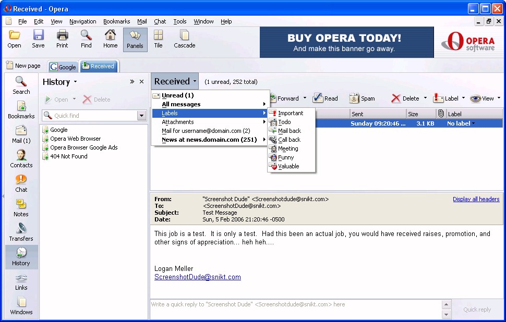Image resolution: width=506 pixels, height=322 pixels.
Task: Open the Notes panel icon
Action: [x=21, y=208]
